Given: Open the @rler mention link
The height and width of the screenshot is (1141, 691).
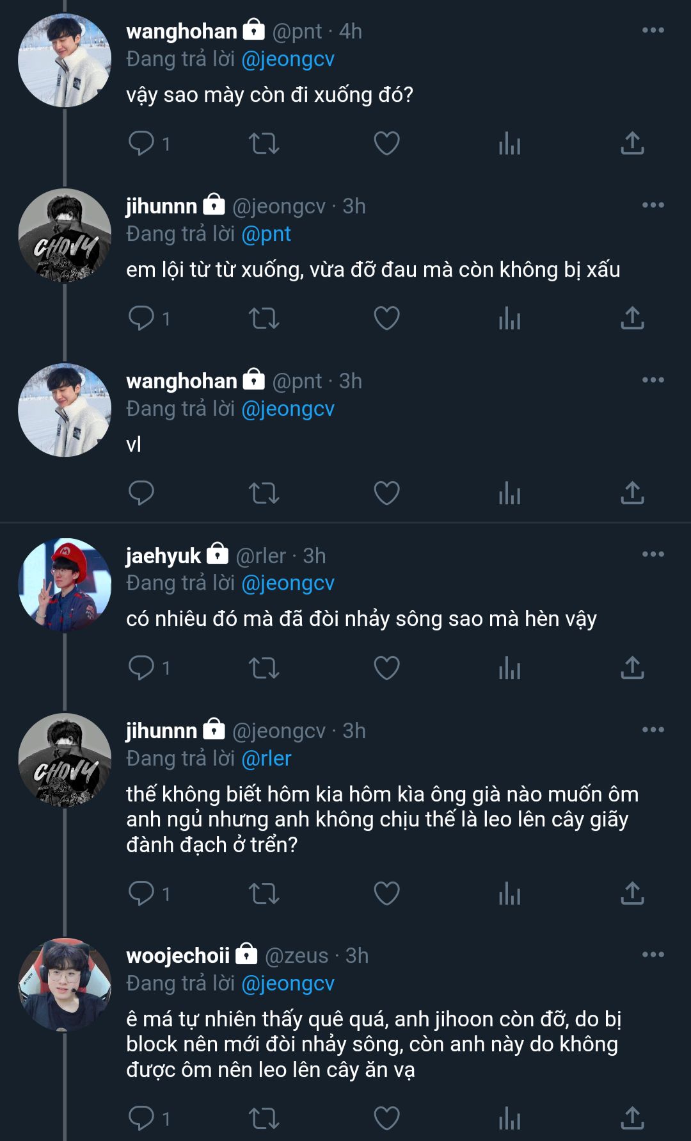Looking at the screenshot, I should [x=266, y=759].
